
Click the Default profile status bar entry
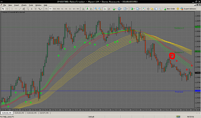(x=91, y=117)
